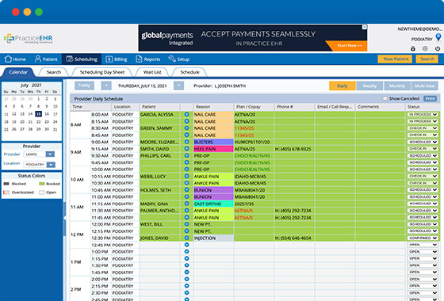Click blue action icon for WEST, BILL row
Screen dimensions: 444x301
[186, 224]
